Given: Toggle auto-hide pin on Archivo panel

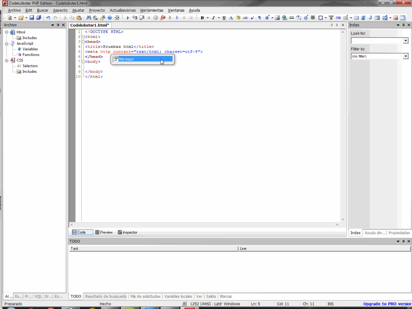Looking at the screenshot, I should tap(58, 25).
